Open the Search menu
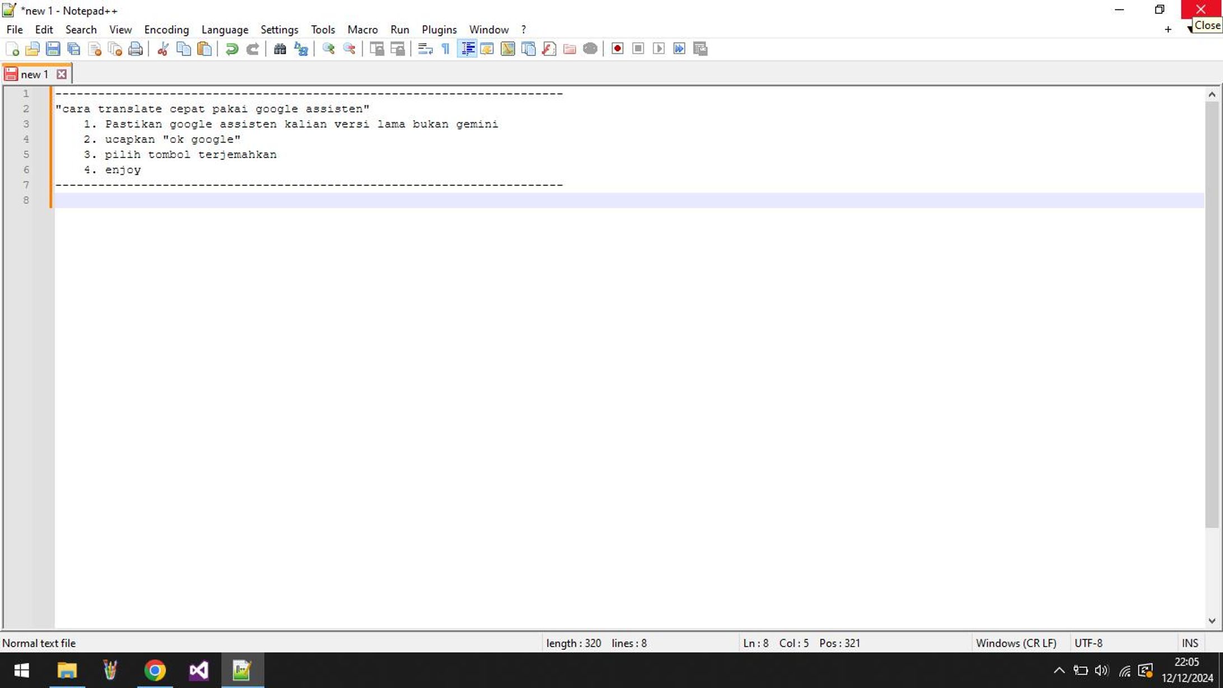This screenshot has width=1223, height=688. (81, 30)
